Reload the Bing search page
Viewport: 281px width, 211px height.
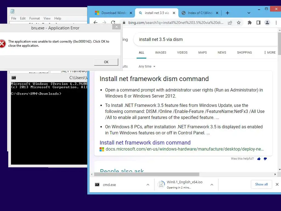(113, 23)
